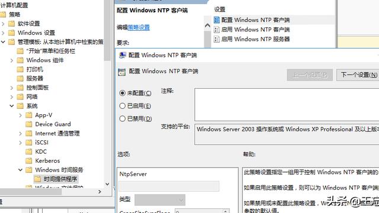
Task: Click the 时间提供程序 folder icon
Action: click(x=37, y=179)
